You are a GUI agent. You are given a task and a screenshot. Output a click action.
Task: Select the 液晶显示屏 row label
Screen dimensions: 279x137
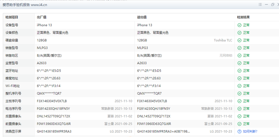[13, 131]
